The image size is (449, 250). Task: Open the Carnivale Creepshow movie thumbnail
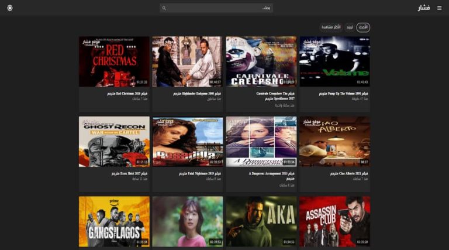point(261,61)
